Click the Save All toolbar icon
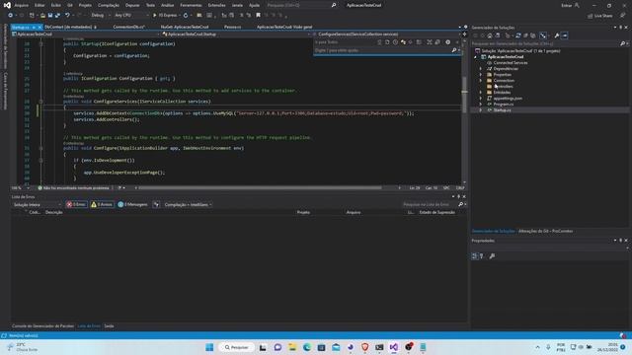 (x=57, y=16)
